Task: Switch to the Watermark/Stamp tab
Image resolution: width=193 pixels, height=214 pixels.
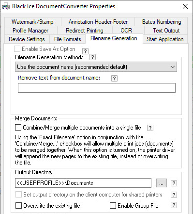Action: [x=32, y=22]
